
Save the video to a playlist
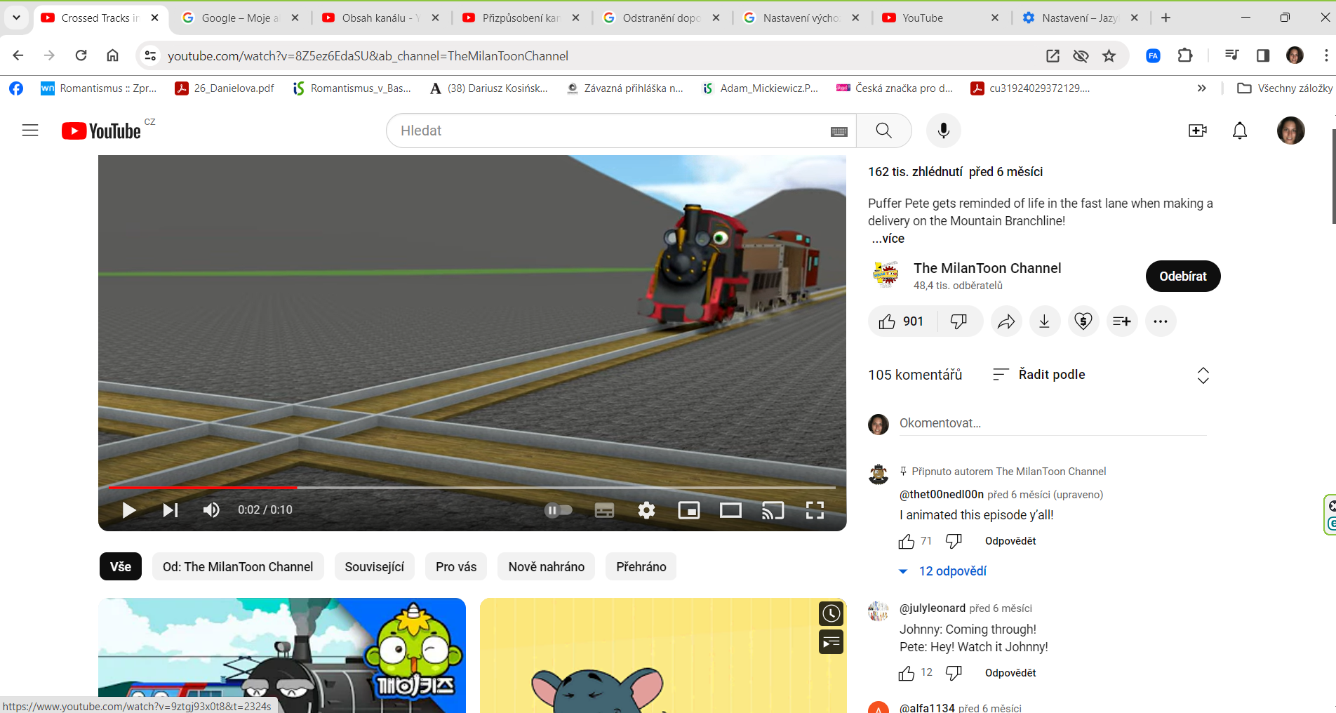click(1122, 321)
